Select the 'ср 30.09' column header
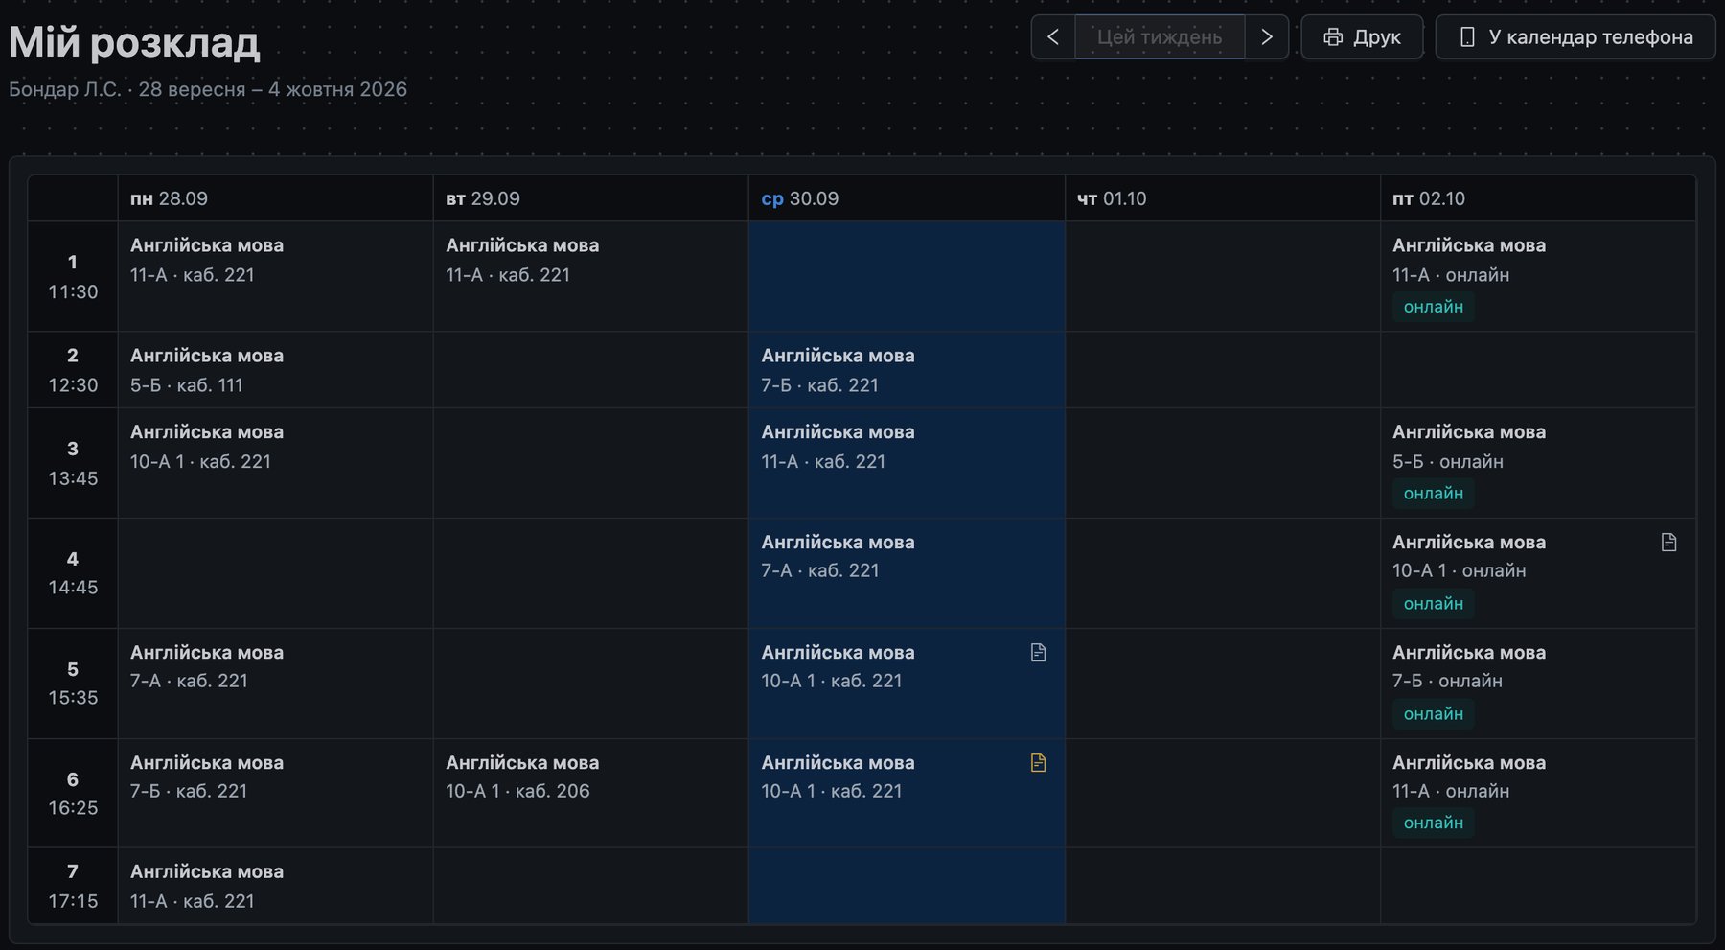The width and height of the screenshot is (1725, 950). 907,198
